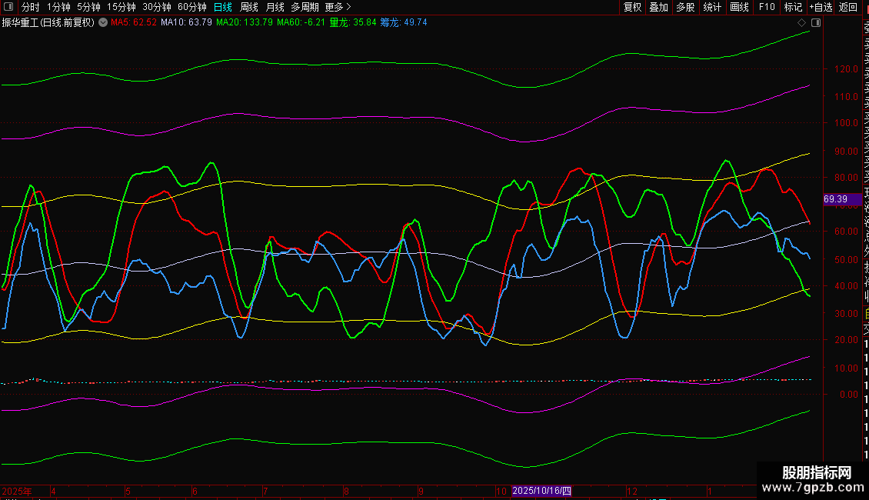
Task: Select the 周线 weekly chart tab
Action: coord(249,7)
